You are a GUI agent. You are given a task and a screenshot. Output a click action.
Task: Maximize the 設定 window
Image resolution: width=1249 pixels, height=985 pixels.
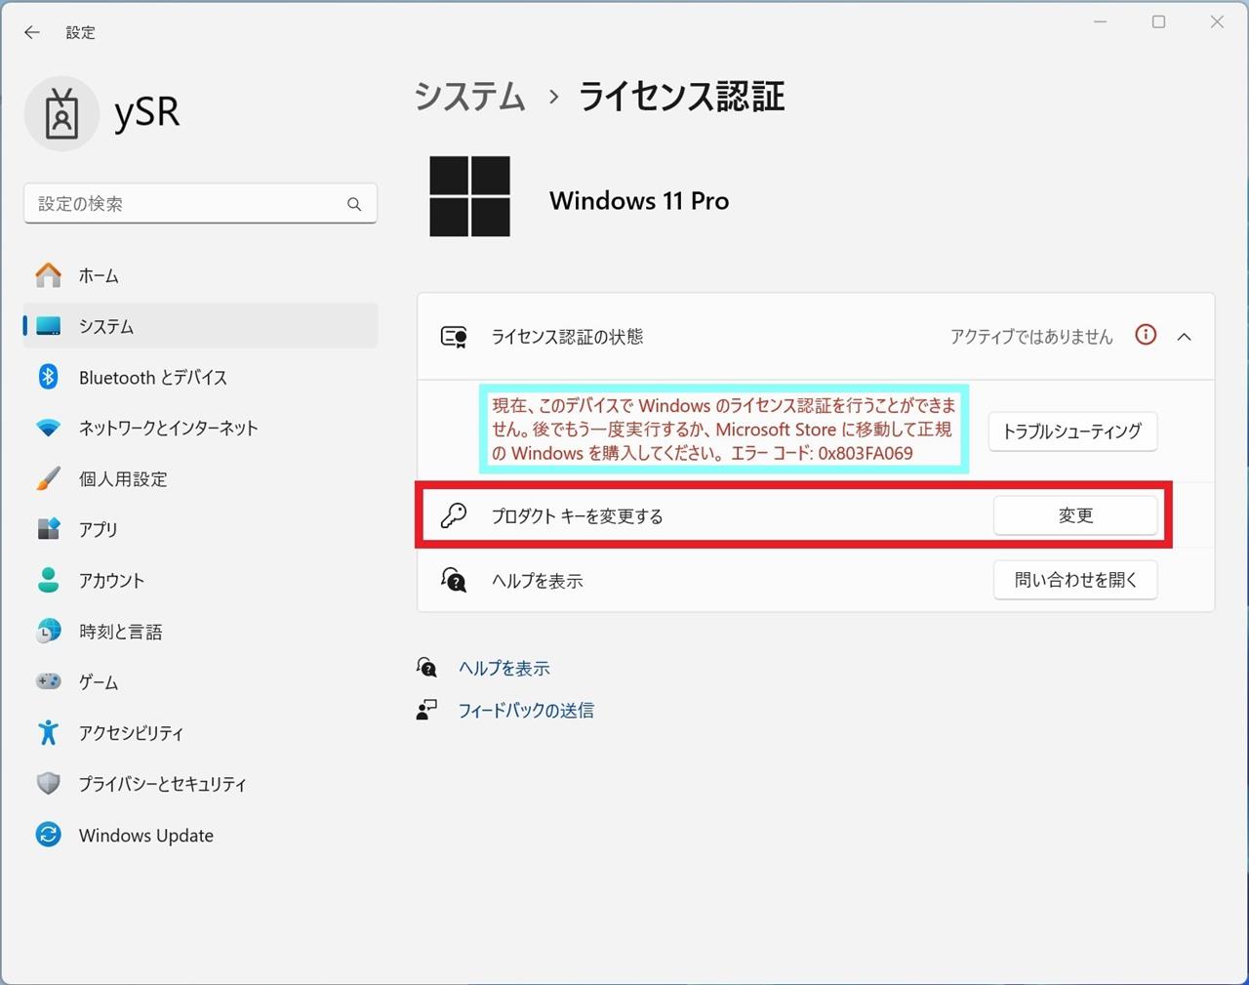pos(1158,22)
